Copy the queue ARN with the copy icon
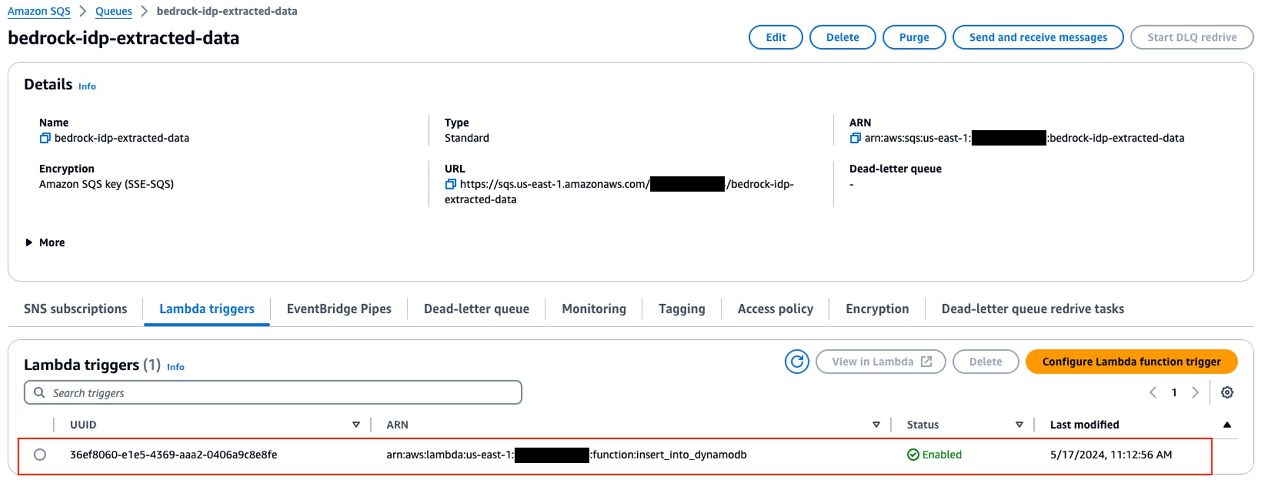The width and height of the screenshot is (1265, 487). pyautogui.click(x=855, y=138)
